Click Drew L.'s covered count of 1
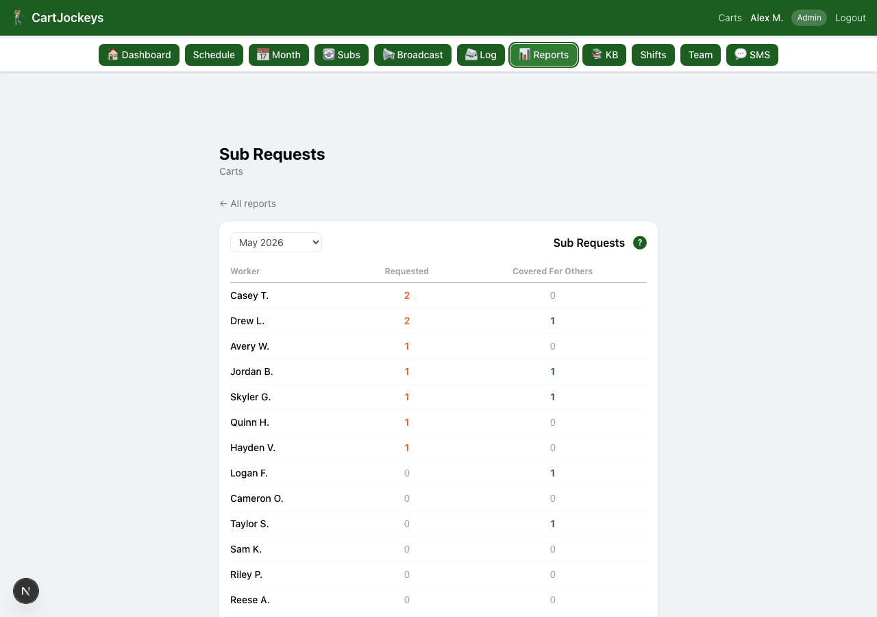This screenshot has height=617, width=877. (x=553, y=321)
